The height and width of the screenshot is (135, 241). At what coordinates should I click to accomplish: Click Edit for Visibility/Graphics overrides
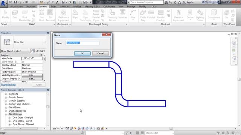[32, 75]
